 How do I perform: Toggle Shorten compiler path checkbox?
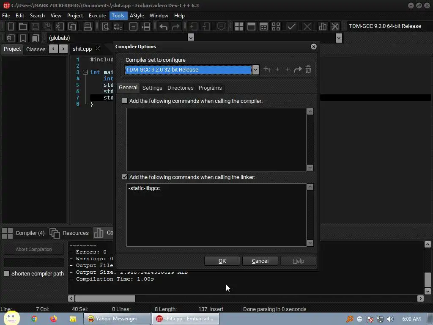(7, 273)
